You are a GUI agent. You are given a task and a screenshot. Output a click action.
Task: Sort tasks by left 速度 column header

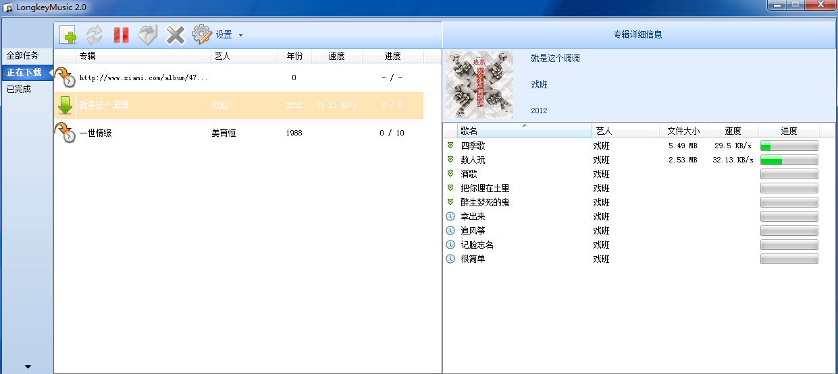[x=337, y=56]
